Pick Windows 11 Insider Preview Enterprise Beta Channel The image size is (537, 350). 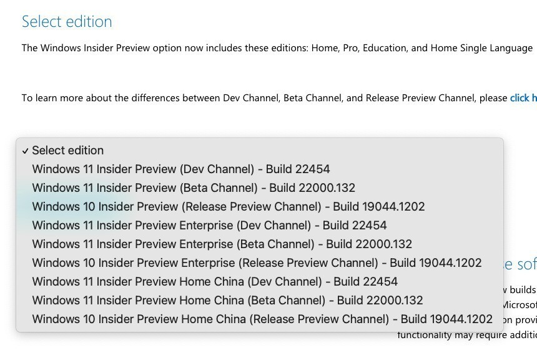222,244
